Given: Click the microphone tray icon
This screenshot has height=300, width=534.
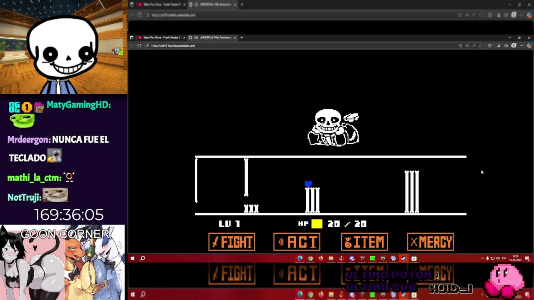Looking at the screenshot, I should tap(487, 258).
